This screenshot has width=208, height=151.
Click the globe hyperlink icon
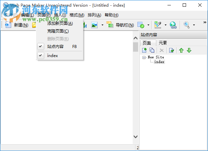(x=173, y=25)
